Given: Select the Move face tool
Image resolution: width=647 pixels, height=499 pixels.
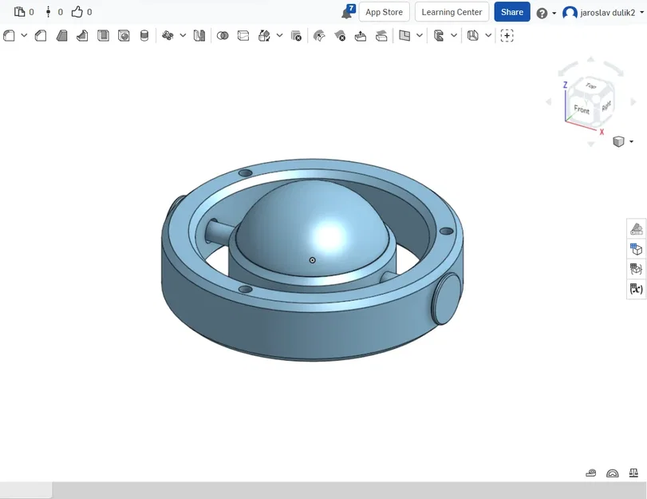Looking at the screenshot, I should (361, 36).
